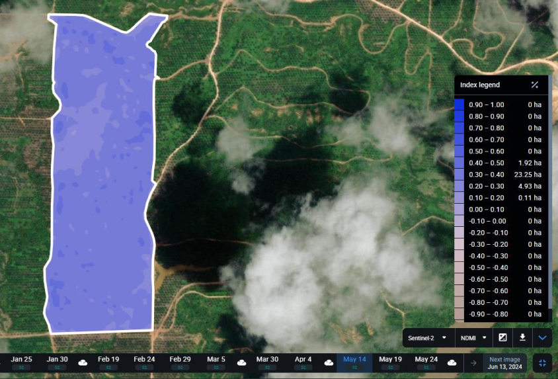The height and width of the screenshot is (379, 558).
Task: Select the Feb 19 image date
Action: pos(108,362)
